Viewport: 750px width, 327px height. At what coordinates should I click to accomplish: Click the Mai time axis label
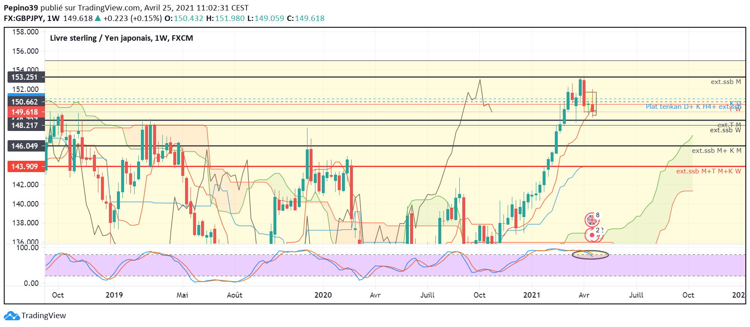coord(183,295)
